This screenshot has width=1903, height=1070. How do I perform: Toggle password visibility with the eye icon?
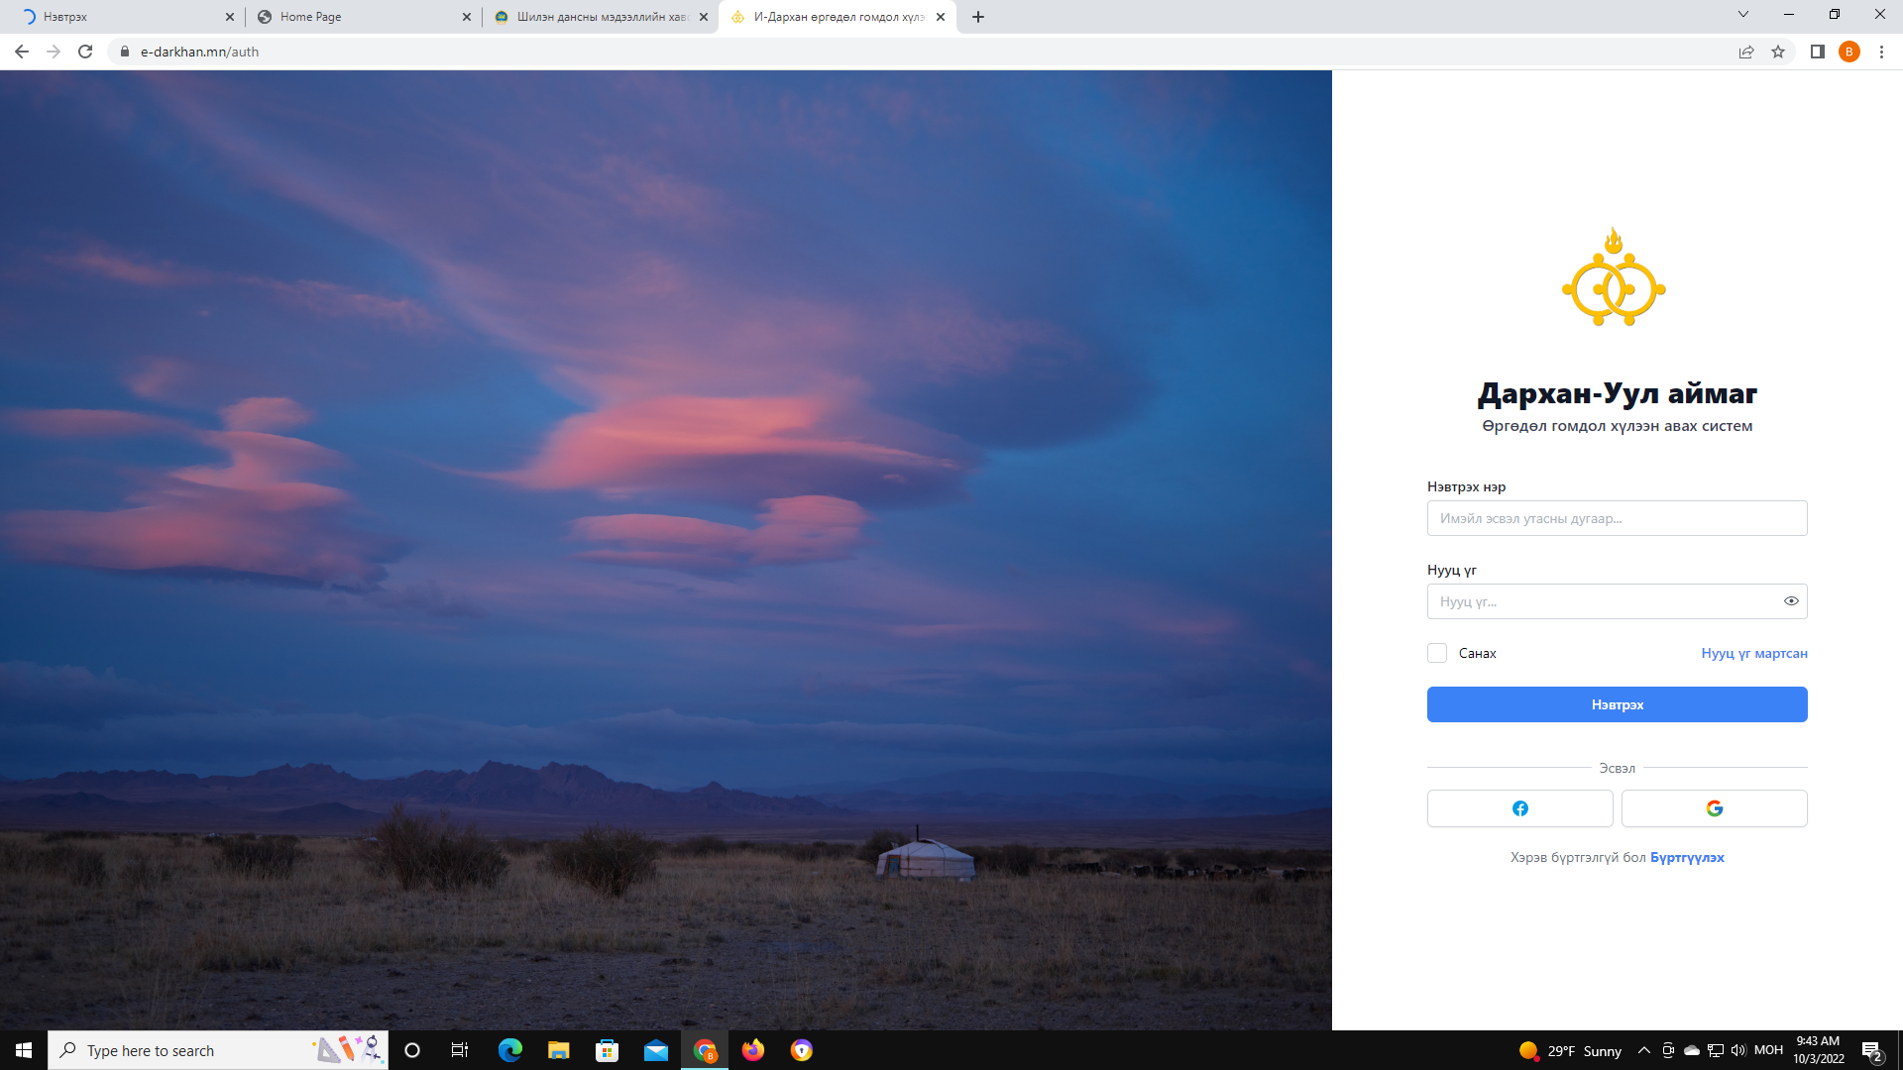[1791, 601]
